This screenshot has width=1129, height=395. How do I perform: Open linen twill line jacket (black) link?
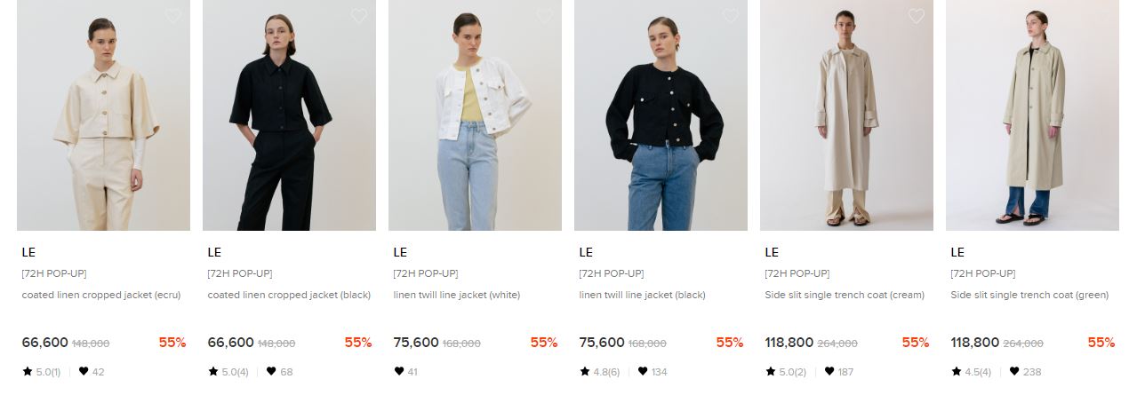click(642, 295)
